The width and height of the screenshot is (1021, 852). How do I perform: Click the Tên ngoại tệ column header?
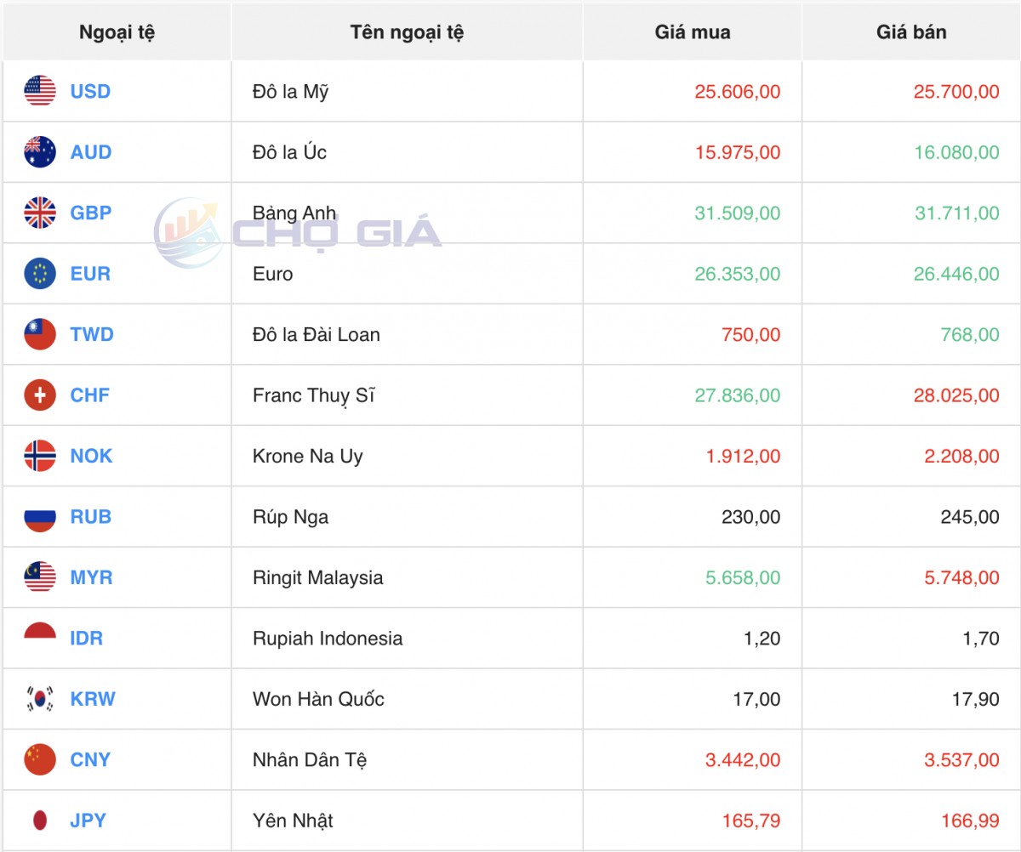[407, 32]
